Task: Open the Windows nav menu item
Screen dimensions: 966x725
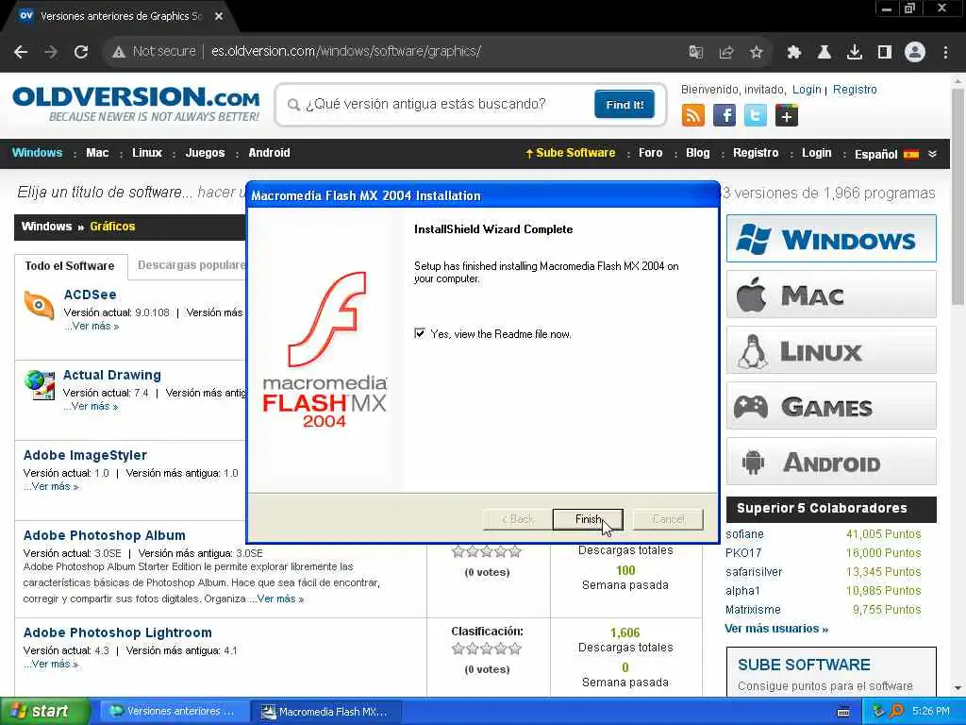Action: point(37,153)
